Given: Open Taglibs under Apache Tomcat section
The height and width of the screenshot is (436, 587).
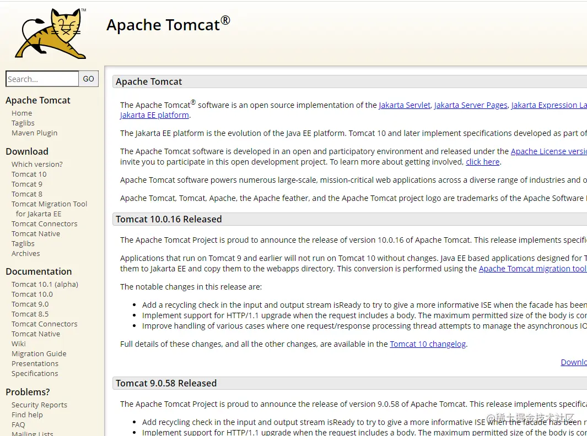Looking at the screenshot, I should 23,123.
